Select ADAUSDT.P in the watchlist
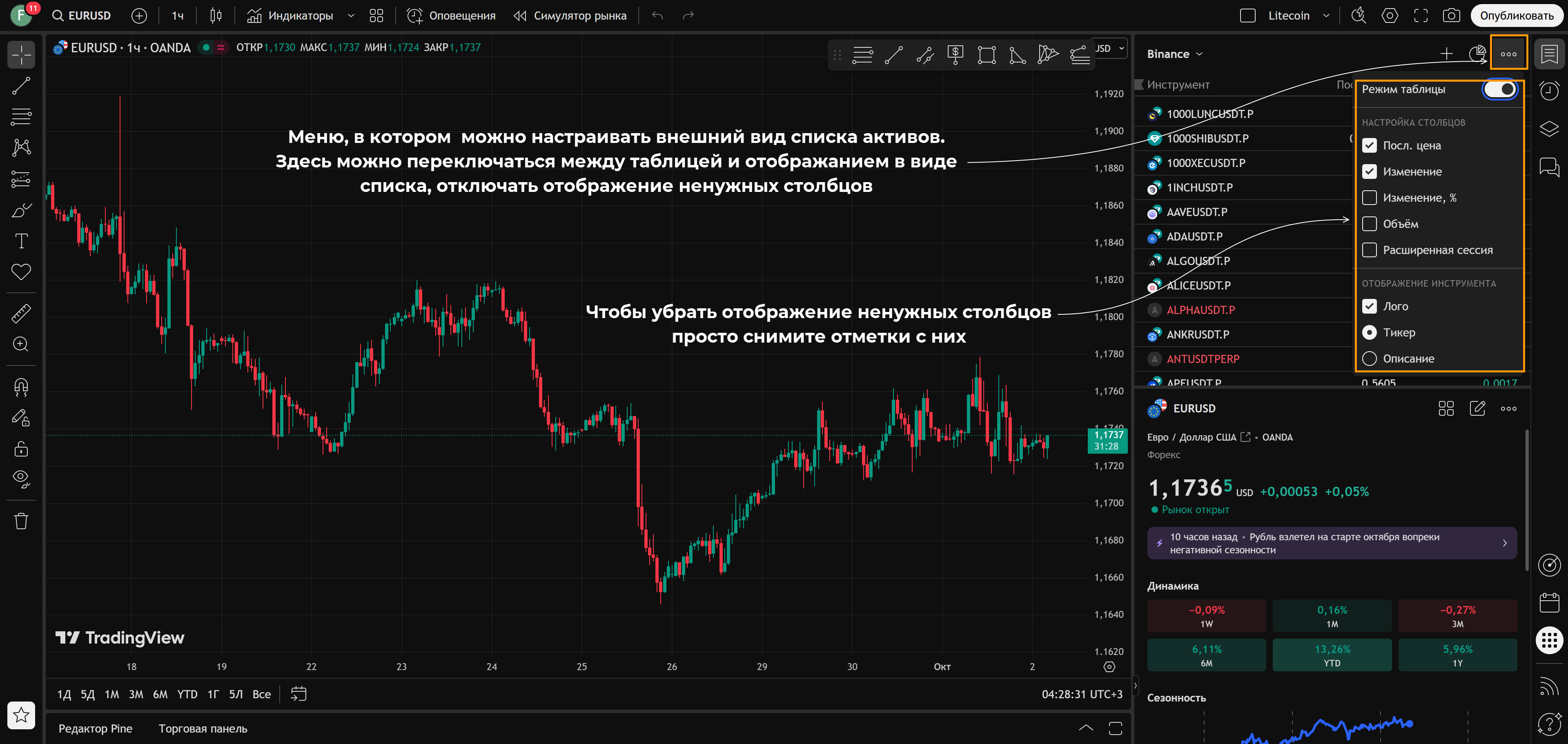1568x744 pixels. pos(1194,236)
